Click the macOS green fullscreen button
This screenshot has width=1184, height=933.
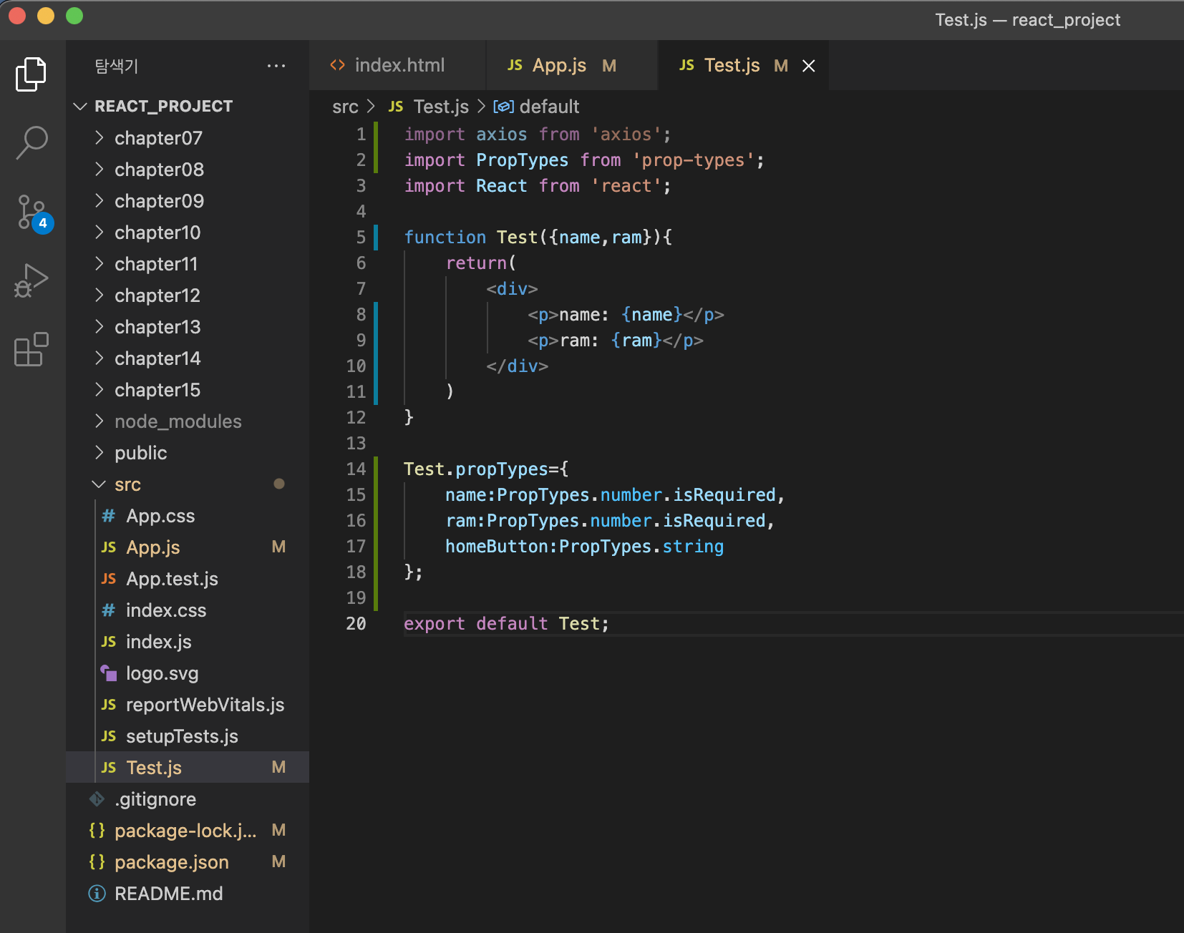click(74, 16)
